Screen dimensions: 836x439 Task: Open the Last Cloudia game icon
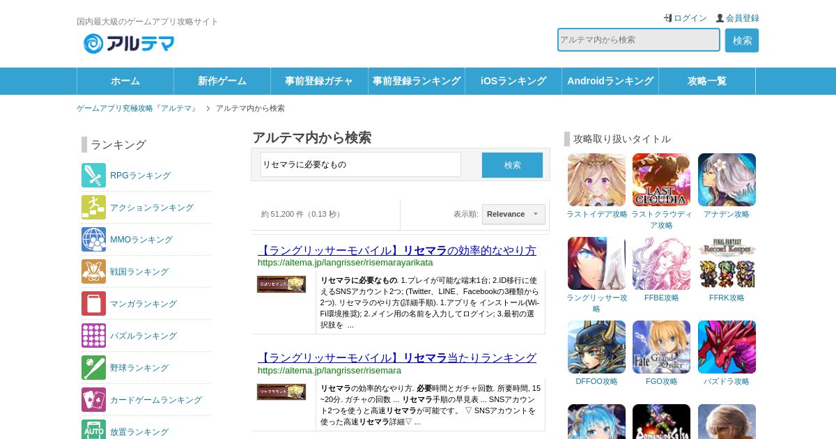(x=661, y=180)
